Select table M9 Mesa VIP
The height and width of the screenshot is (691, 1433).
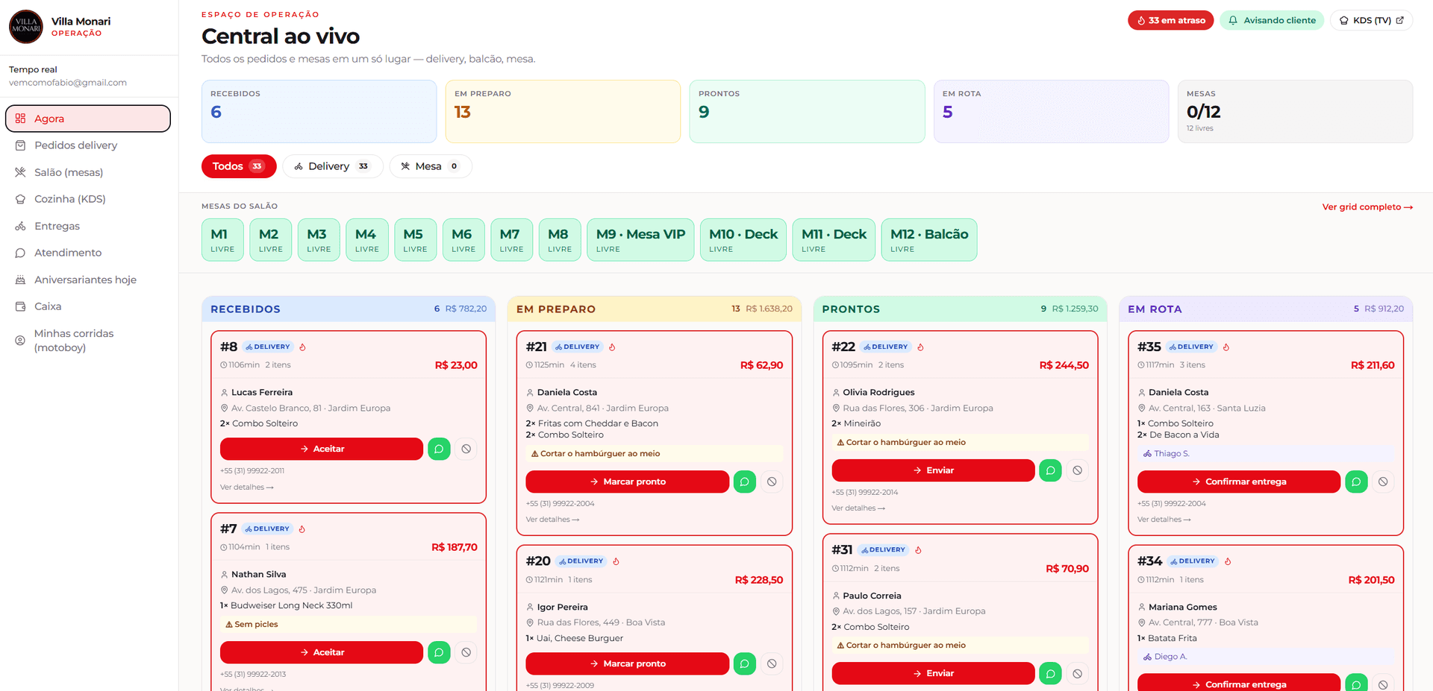(640, 240)
